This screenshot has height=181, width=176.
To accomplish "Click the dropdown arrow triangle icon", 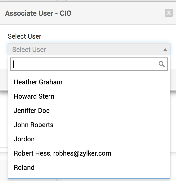I will [x=165, y=50].
